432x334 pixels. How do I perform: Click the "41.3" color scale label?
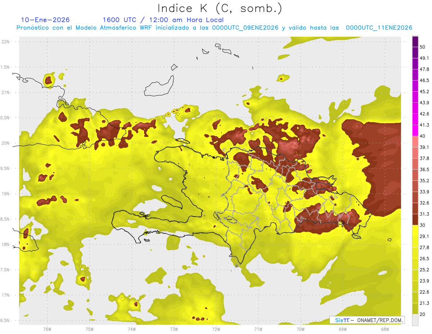pos(424,125)
